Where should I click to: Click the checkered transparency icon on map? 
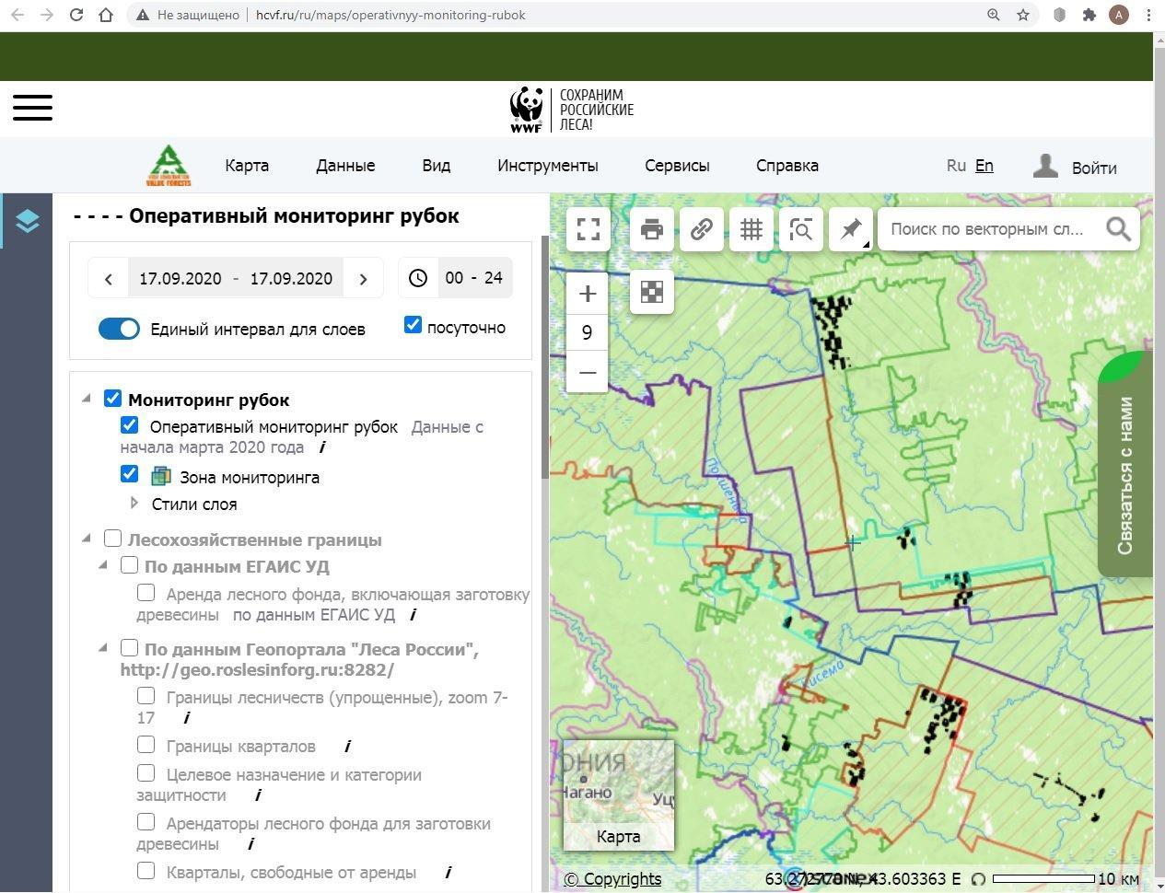click(652, 292)
